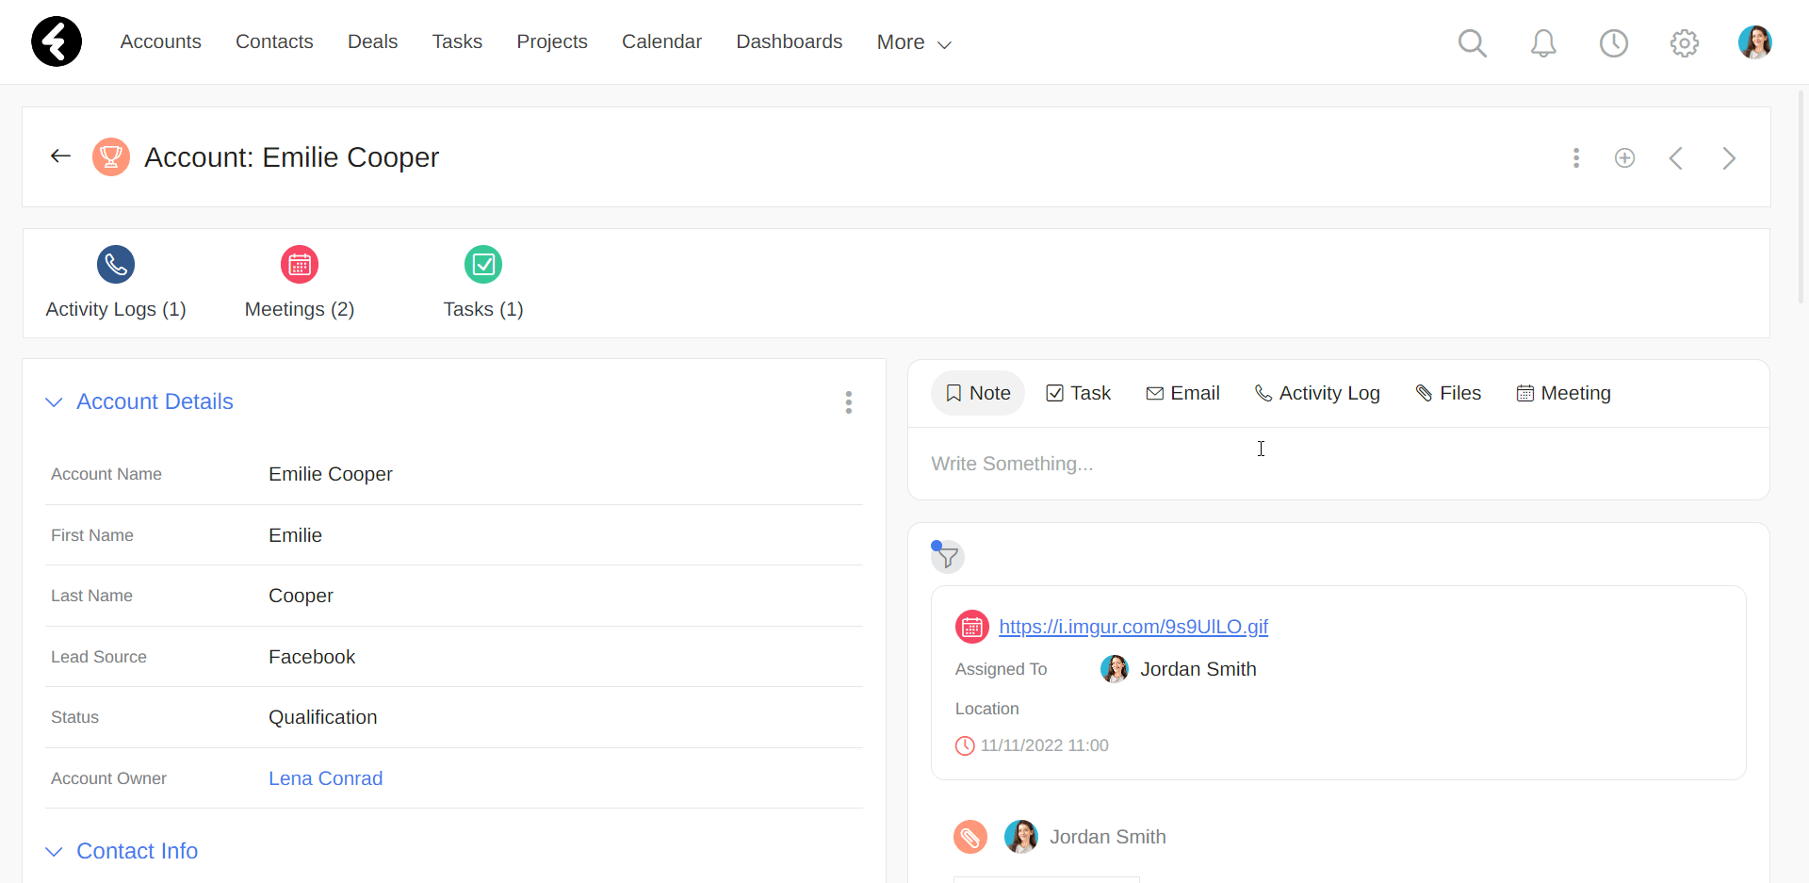
Task: Click the clock icon beside 11/11/2022 11:00
Action: tap(965, 746)
